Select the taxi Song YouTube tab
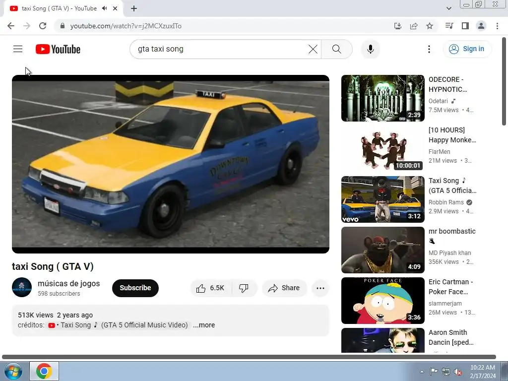This screenshot has height=381, width=508. [59, 8]
